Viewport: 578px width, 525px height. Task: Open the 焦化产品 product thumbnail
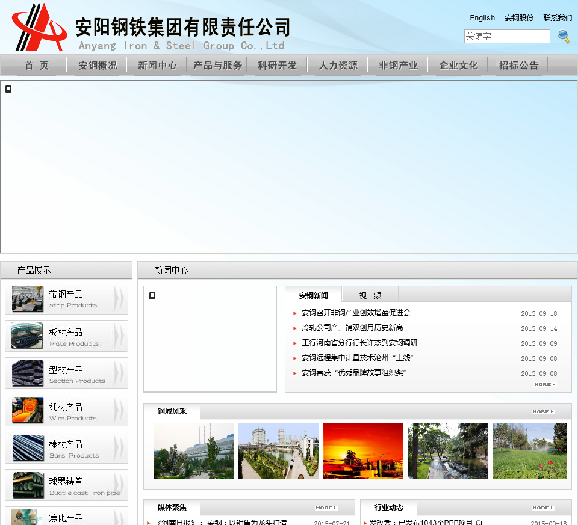(x=27, y=517)
